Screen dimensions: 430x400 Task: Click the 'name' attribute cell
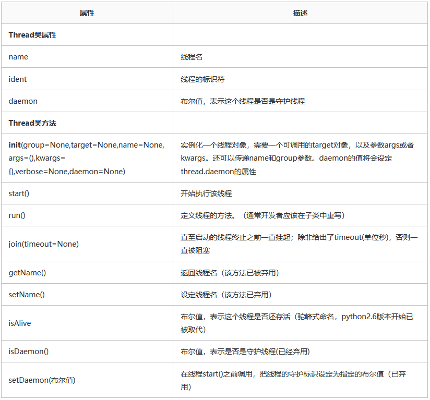tap(87, 57)
